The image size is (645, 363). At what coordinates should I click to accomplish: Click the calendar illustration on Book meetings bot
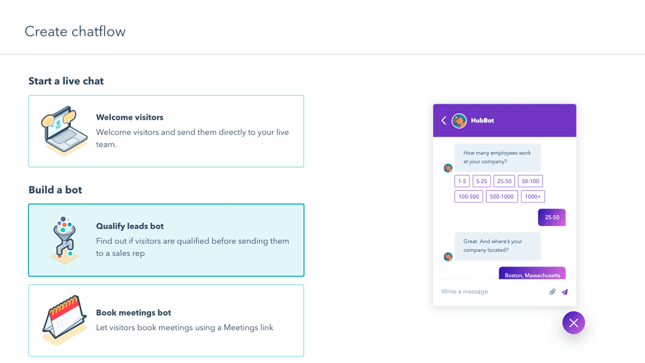coord(64,320)
